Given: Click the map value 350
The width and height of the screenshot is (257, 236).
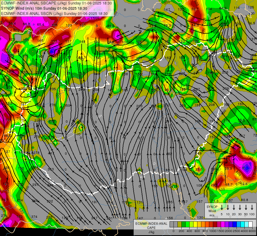Looking at the screenshot, I should point(67,106).
